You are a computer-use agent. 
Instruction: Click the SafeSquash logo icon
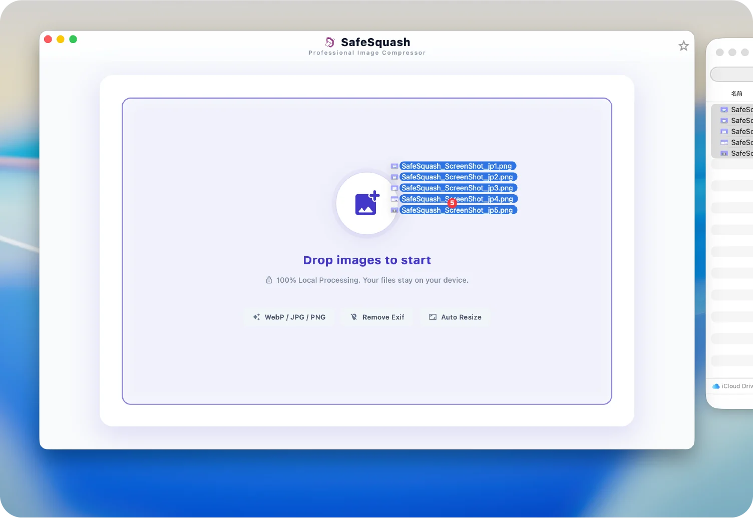coord(330,42)
